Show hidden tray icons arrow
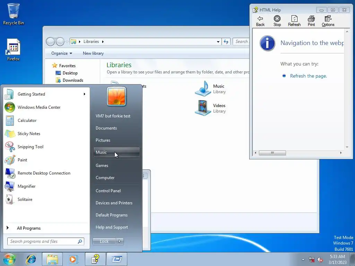 (303, 259)
